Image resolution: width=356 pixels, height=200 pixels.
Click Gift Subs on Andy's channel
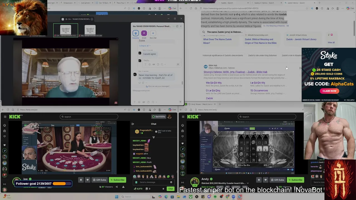click(277, 180)
